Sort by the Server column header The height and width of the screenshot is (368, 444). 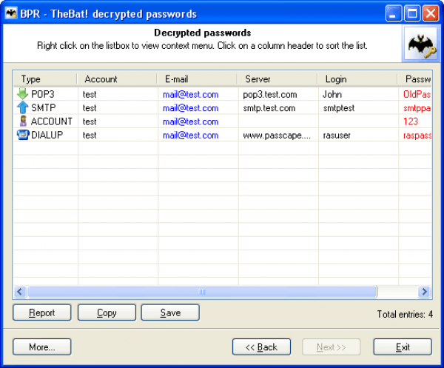[x=277, y=79]
